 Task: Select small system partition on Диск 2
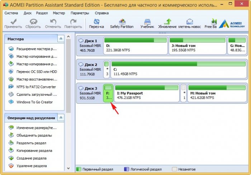pos(106,70)
